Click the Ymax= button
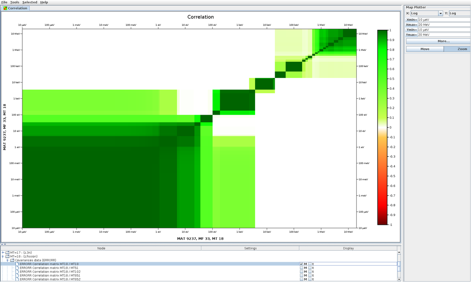 [x=412, y=35]
